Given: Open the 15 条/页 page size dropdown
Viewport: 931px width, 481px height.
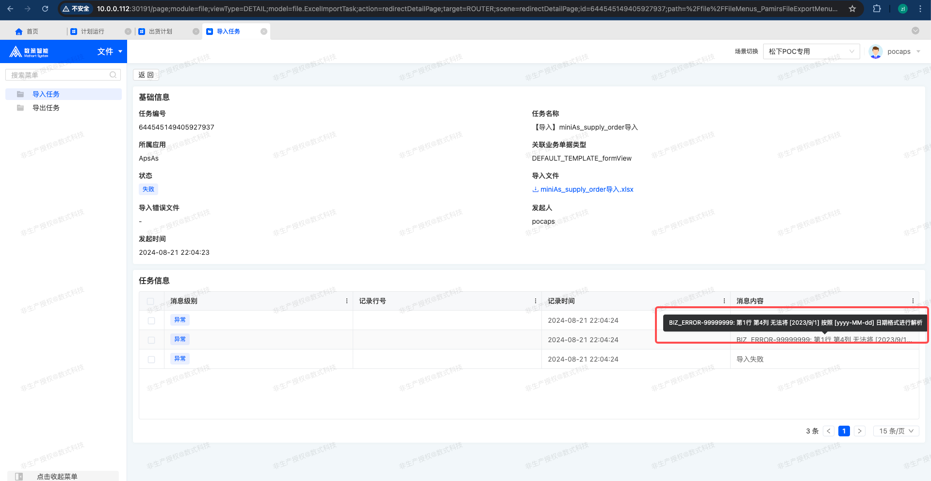Looking at the screenshot, I should tap(896, 431).
